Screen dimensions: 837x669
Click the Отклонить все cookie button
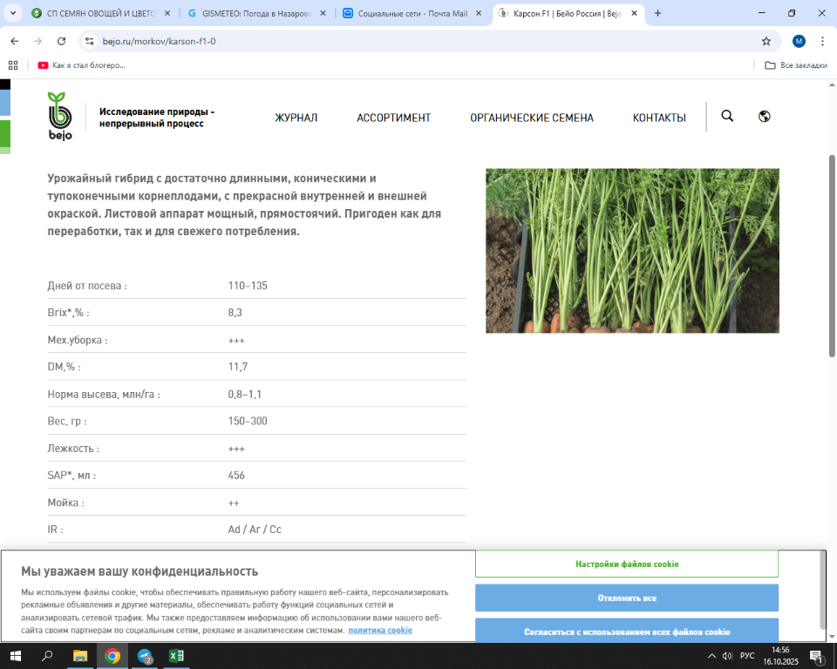tap(626, 598)
